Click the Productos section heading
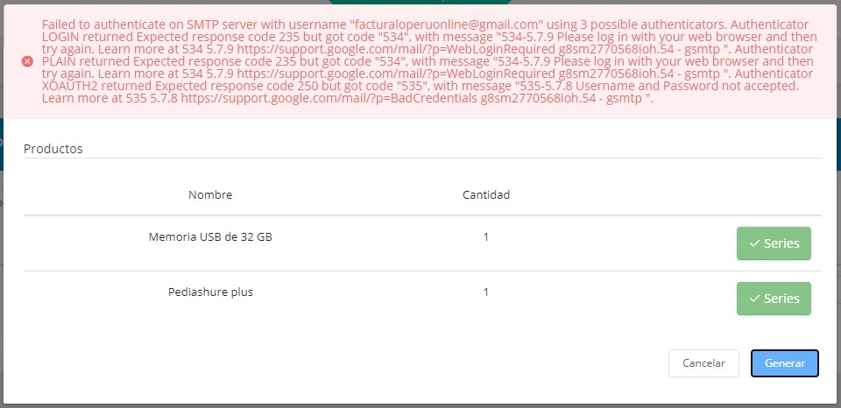The width and height of the screenshot is (841, 408). coord(53,149)
